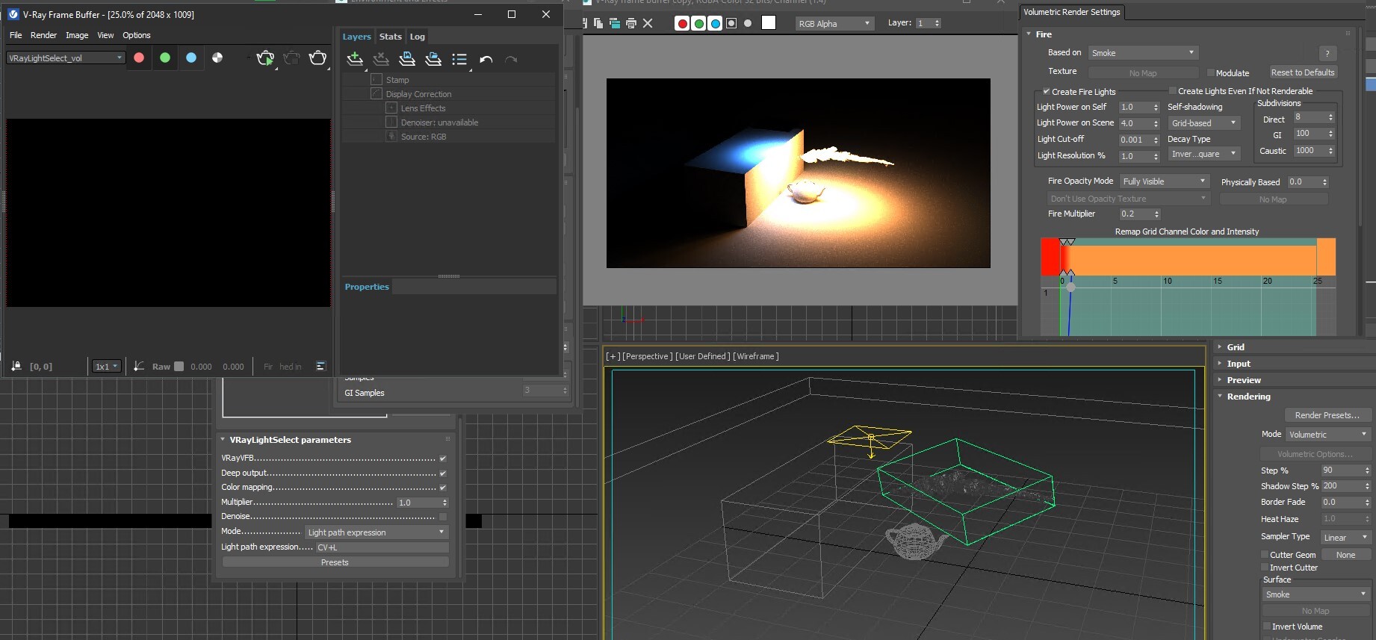Uncheck Create Fire Lights
This screenshot has height=640, width=1376.
click(x=1047, y=92)
